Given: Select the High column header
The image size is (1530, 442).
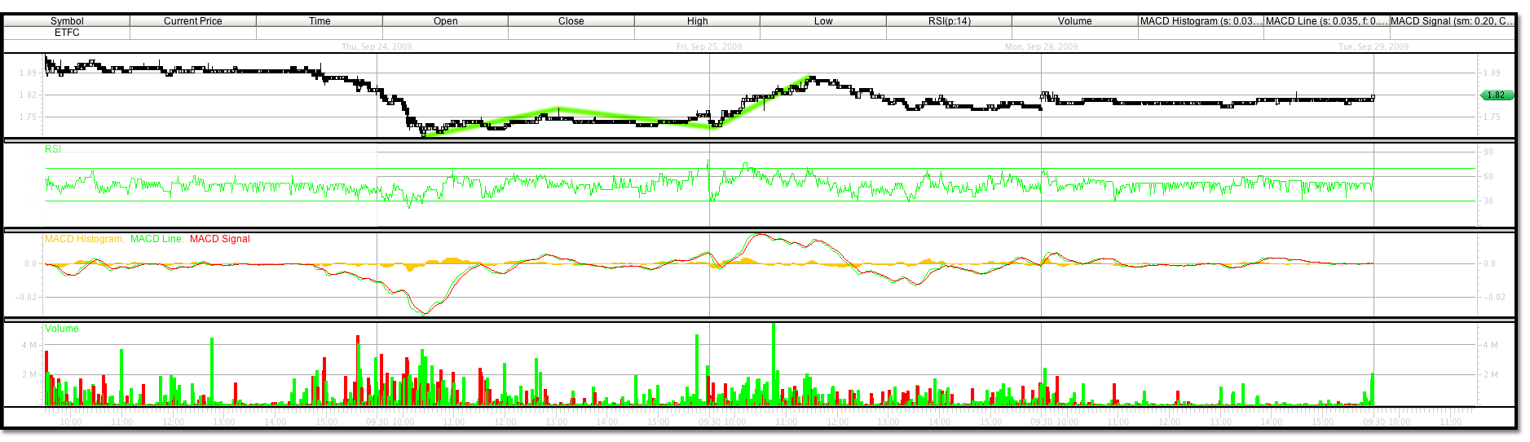Looking at the screenshot, I should 697,21.
